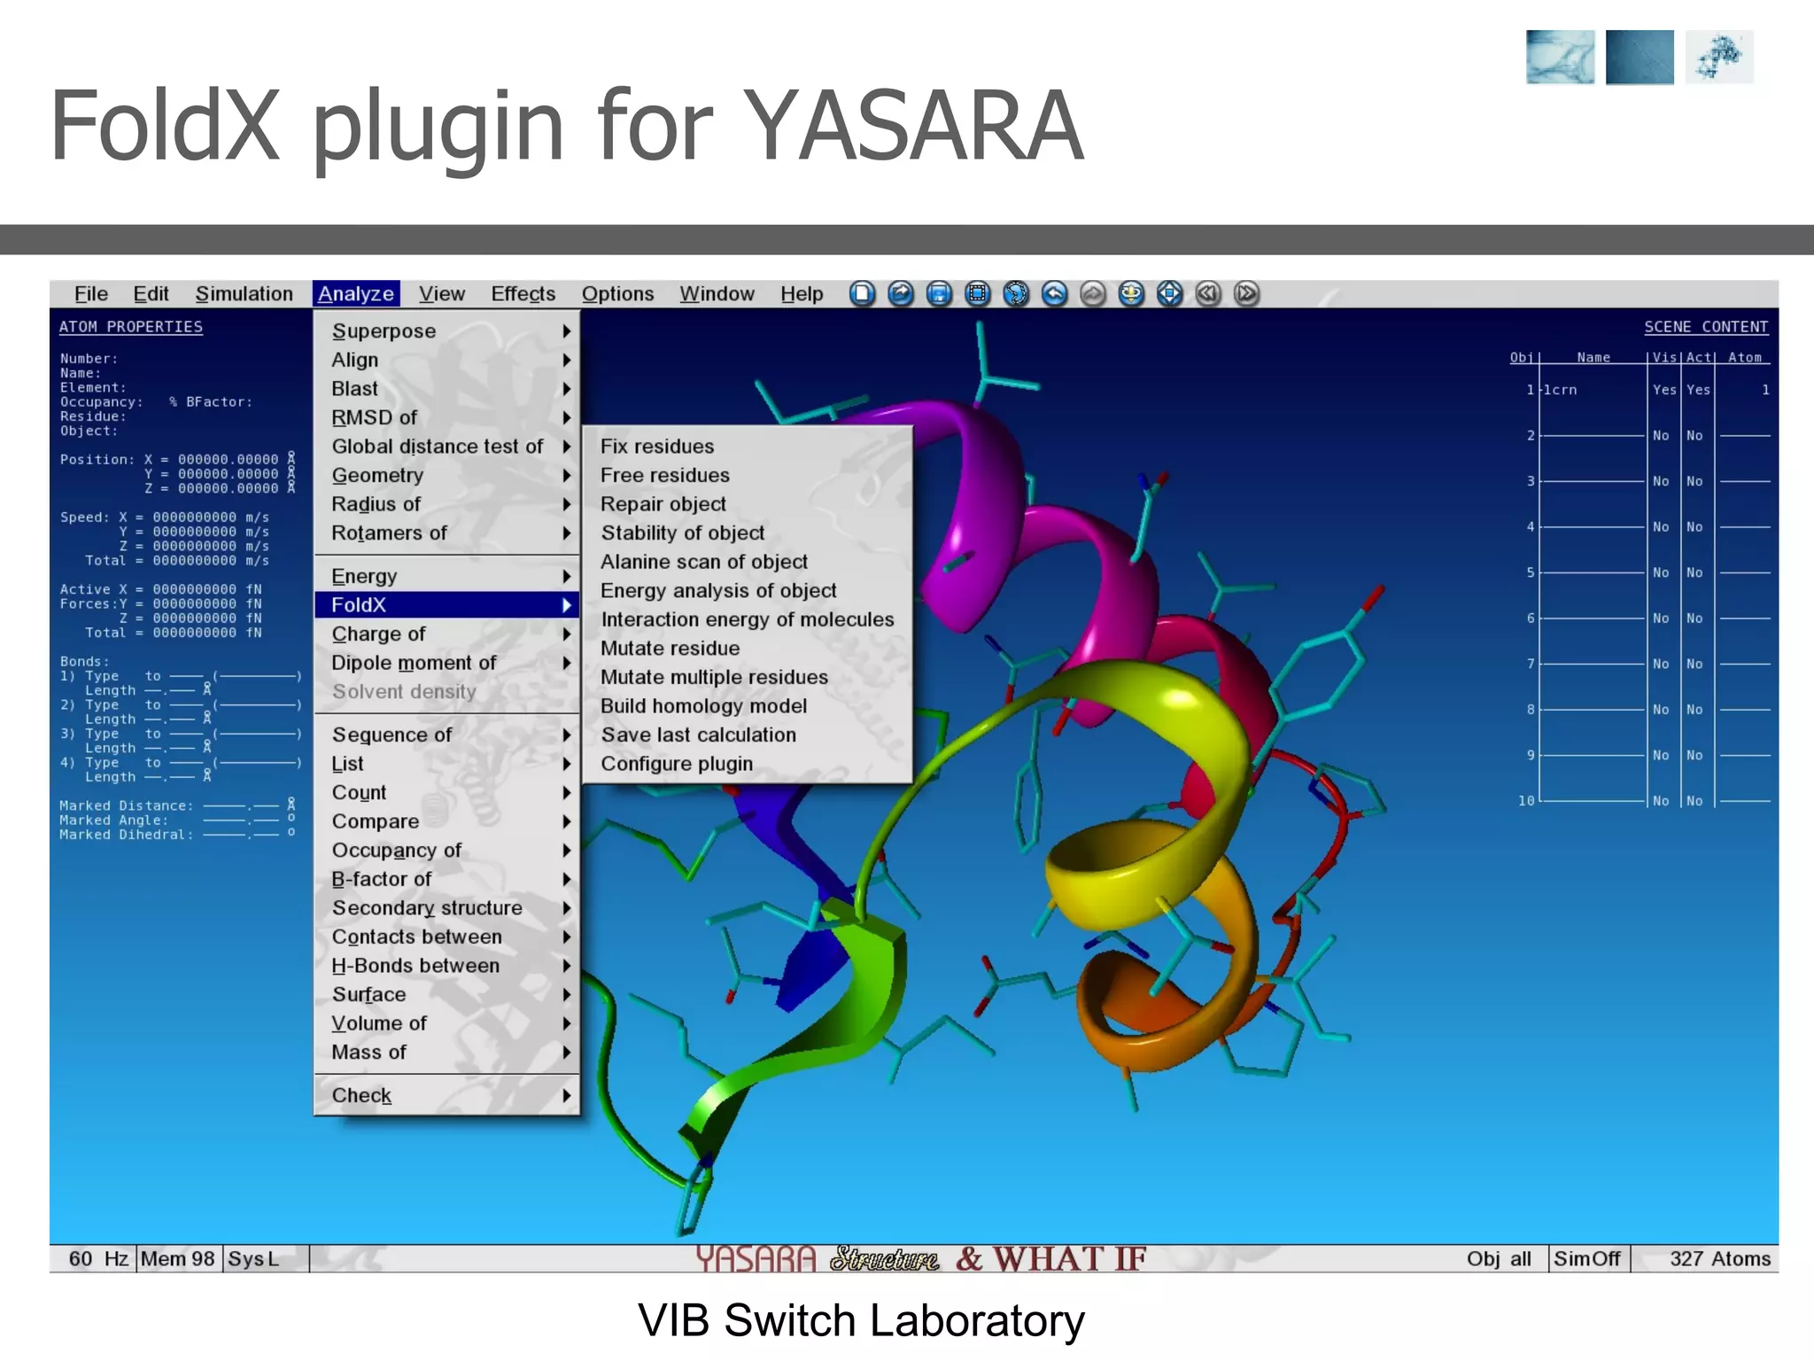
Task: Expand the Align submenu arrow
Action: [567, 360]
